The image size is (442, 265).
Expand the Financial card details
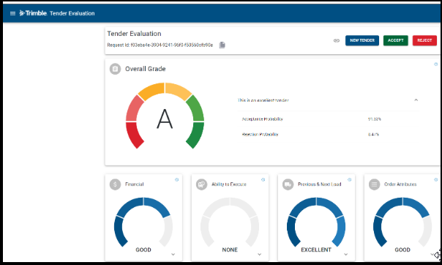coord(173,254)
